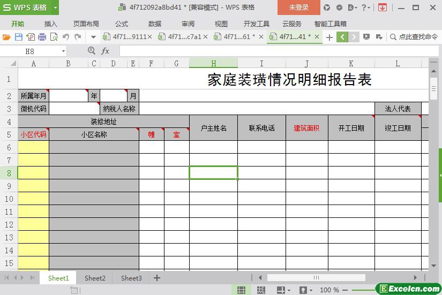The height and width of the screenshot is (295, 442).
Task: Expand the quick access toolbar dropdown arrow
Action: point(93,37)
